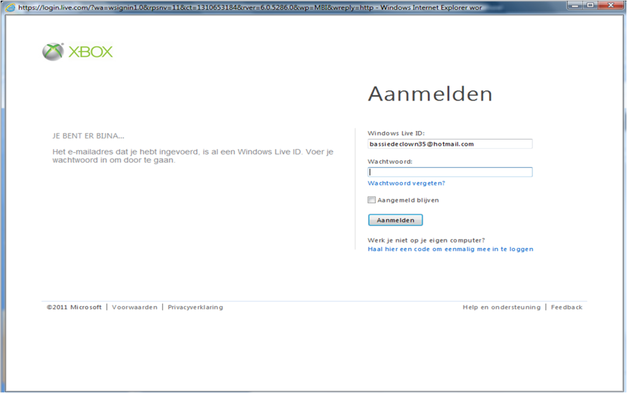Viewport: 627px width, 393px height.
Task: Open Haal hier een code om eenmalig mee in te loggen
Action: point(450,249)
